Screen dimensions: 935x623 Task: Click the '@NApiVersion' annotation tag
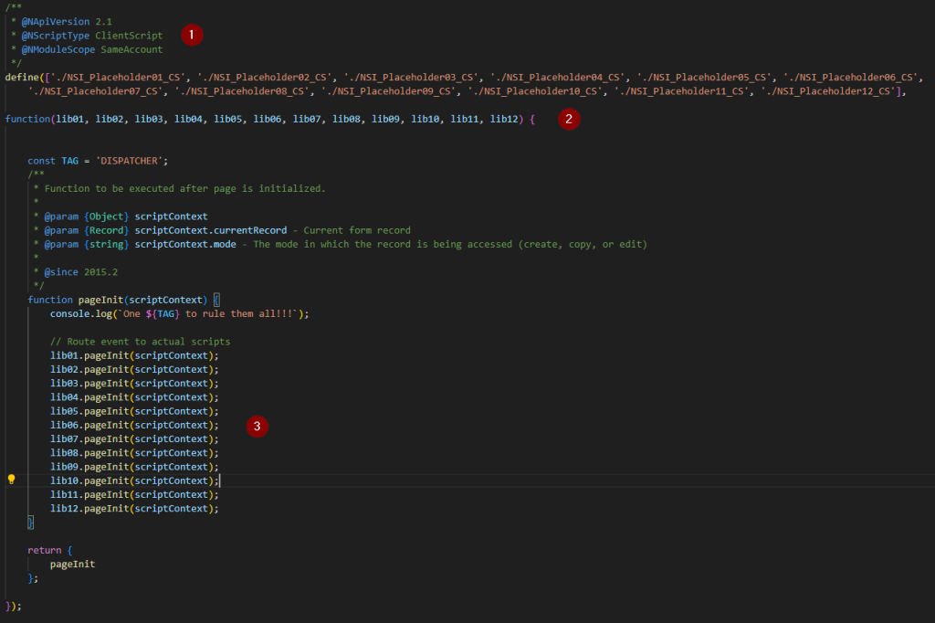56,22
